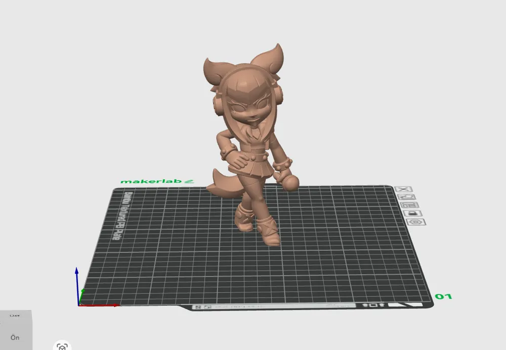This screenshot has width=506, height=350.
Task: Select the red X axis arrow
Action: [99, 305]
